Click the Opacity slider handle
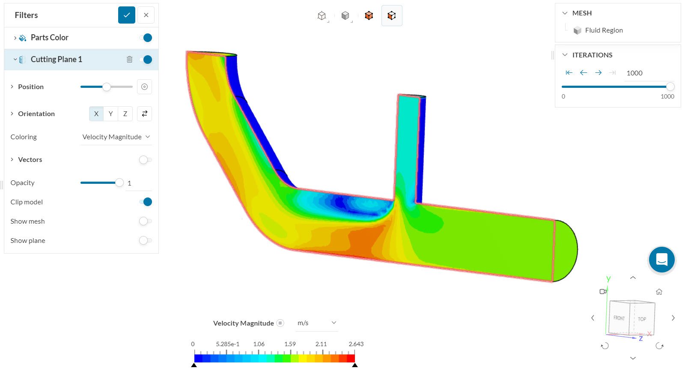This screenshot has height=368, width=685. tap(119, 183)
